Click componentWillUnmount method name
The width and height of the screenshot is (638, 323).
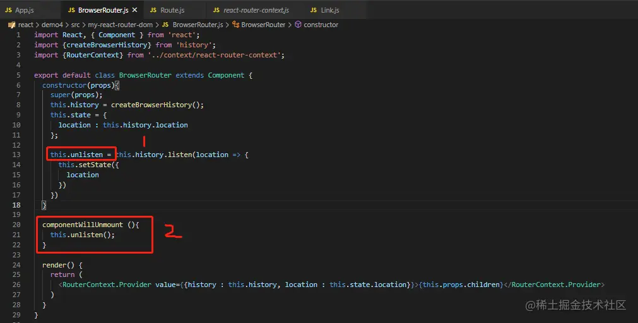click(83, 225)
